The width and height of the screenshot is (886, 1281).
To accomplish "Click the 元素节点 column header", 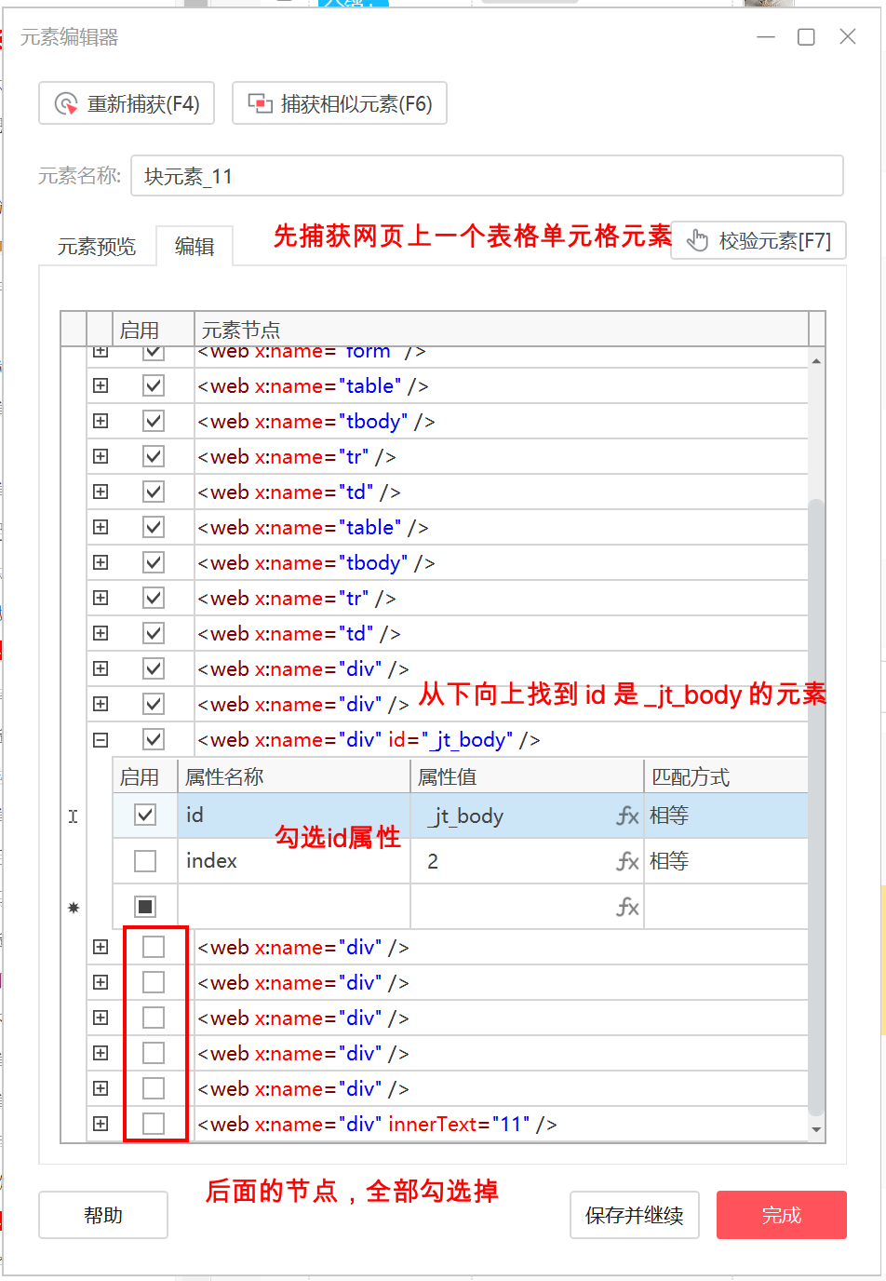I will tap(502, 330).
